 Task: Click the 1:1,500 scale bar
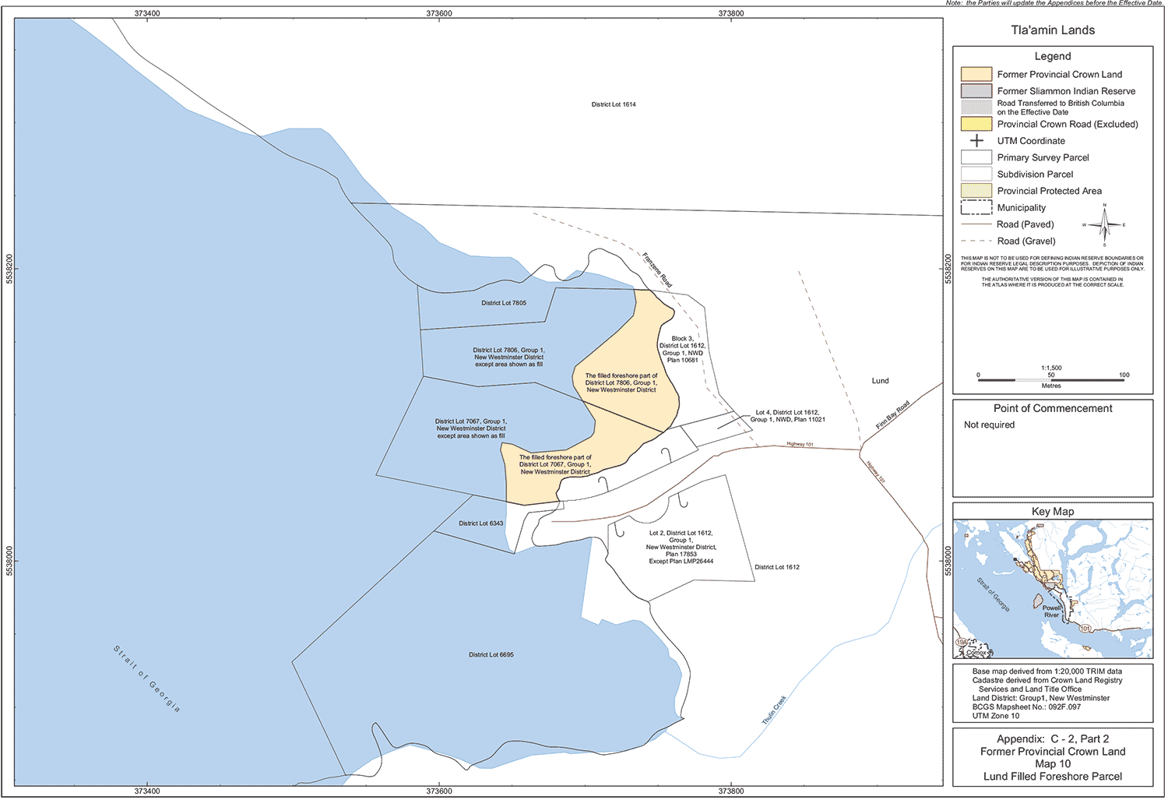1051,379
